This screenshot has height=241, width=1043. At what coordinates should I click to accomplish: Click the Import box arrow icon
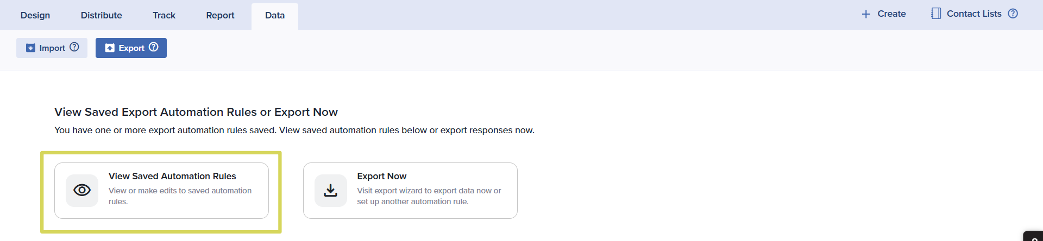click(31, 48)
